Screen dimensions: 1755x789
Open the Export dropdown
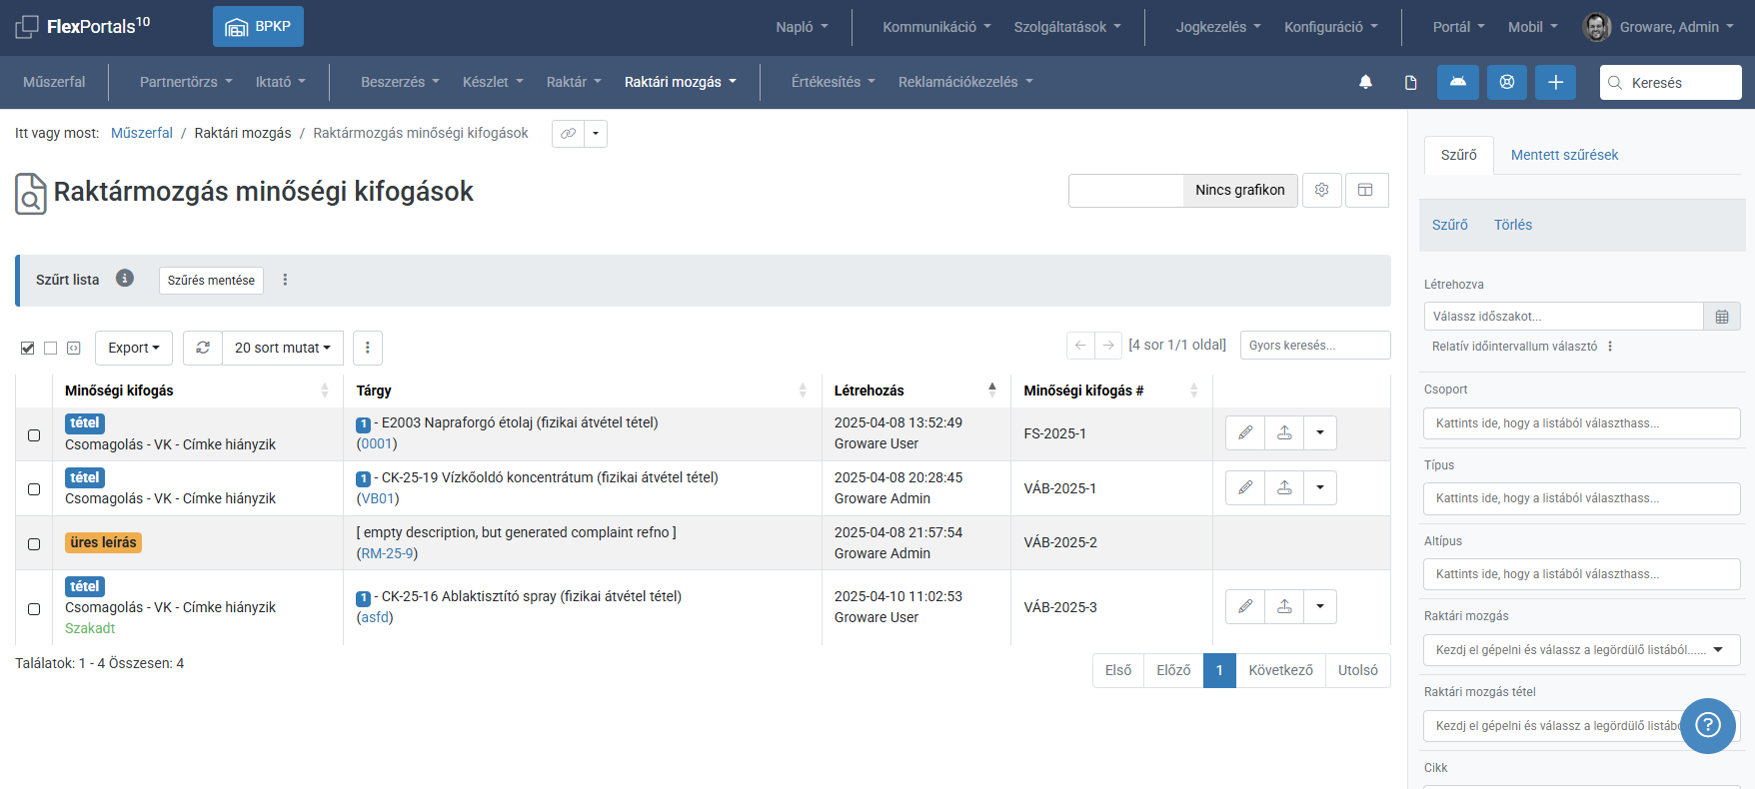click(134, 348)
